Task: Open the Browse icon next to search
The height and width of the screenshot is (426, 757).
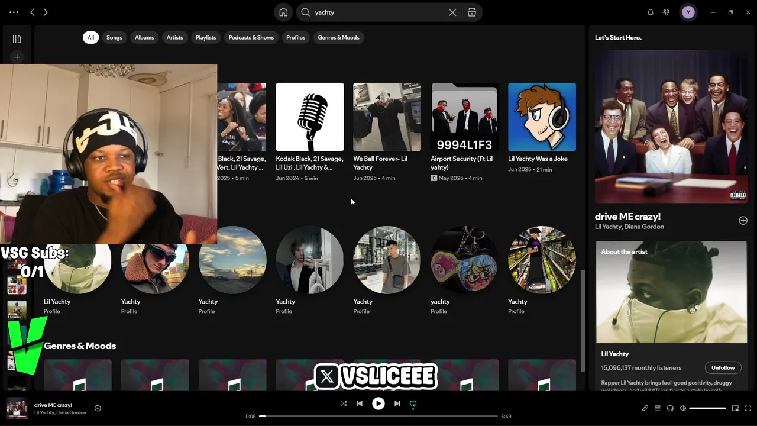Action: tap(472, 12)
